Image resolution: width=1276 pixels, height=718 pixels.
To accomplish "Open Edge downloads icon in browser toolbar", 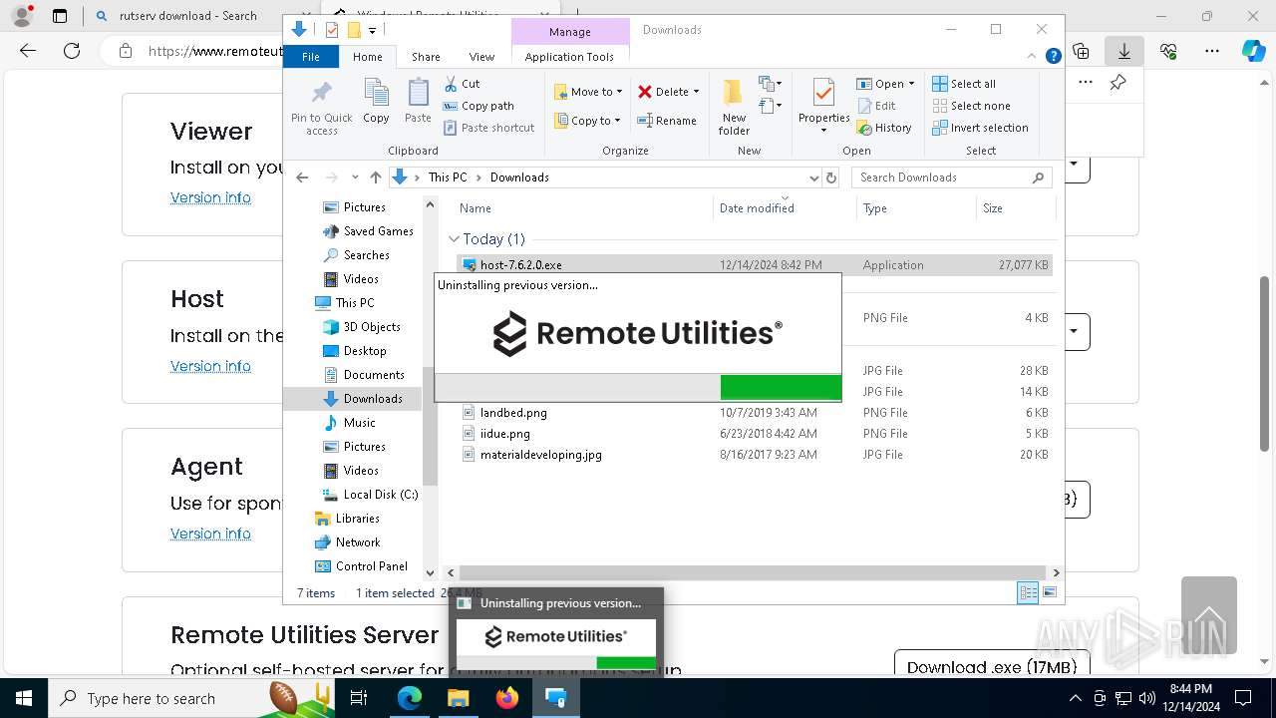I will 1123,51.
